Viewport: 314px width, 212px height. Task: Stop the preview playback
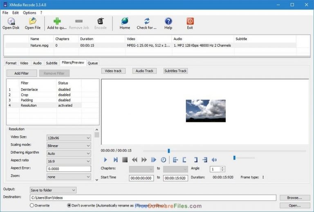pos(125,160)
